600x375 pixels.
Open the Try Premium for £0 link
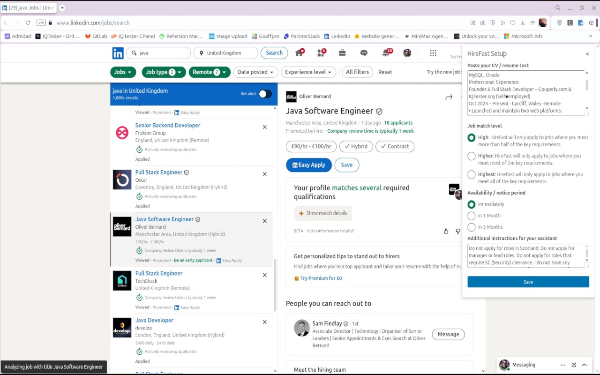click(x=321, y=278)
